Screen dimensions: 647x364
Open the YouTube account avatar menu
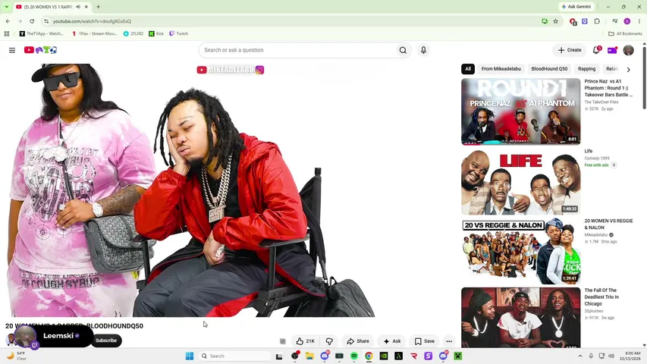(x=629, y=50)
